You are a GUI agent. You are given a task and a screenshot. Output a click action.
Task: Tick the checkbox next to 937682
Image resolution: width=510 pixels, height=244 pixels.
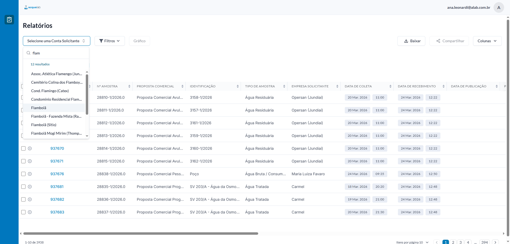(23, 199)
